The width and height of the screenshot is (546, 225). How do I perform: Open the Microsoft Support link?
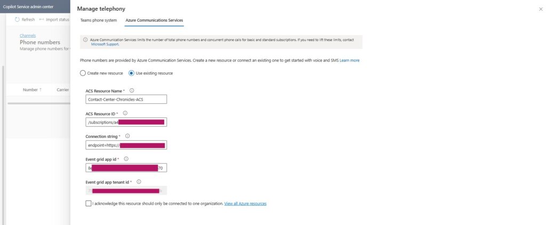(x=105, y=44)
